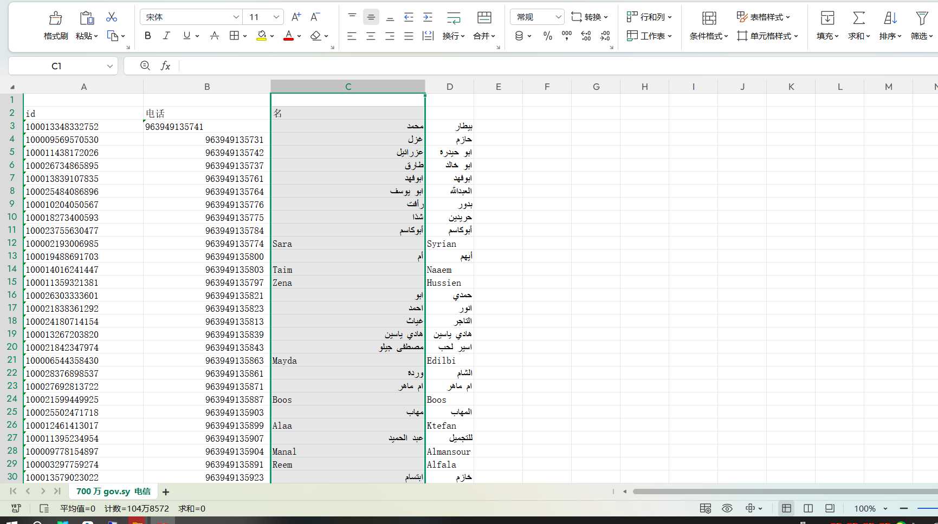Open Cell Style (单元格样式) dropdown
Screen dimensions: 938x524
tap(767, 36)
